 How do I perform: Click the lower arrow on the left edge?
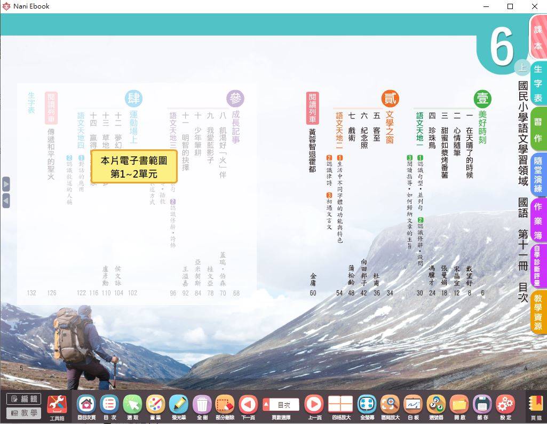point(6,201)
